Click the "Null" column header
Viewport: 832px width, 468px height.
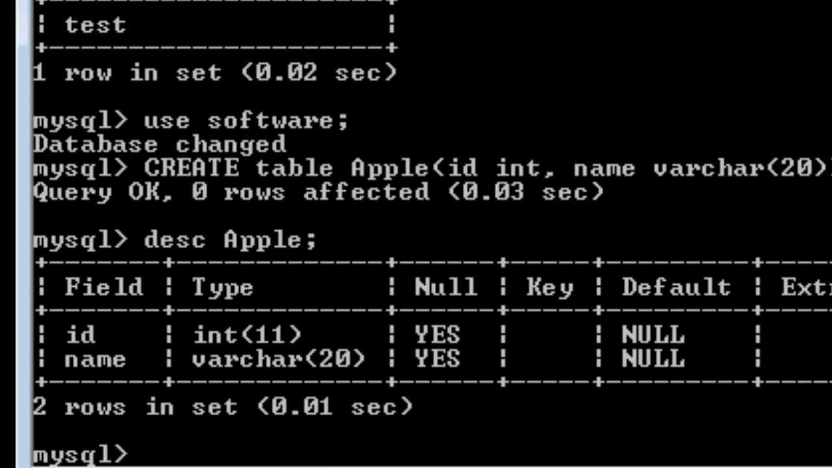tap(446, 287)
